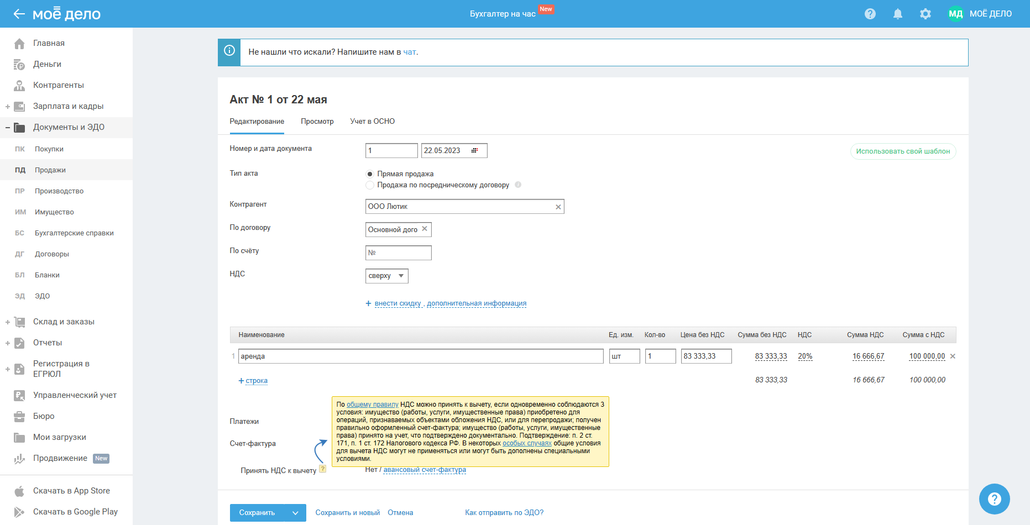Expand Склад и заказы menu
1030x525 pixels.
coord(8,322)
